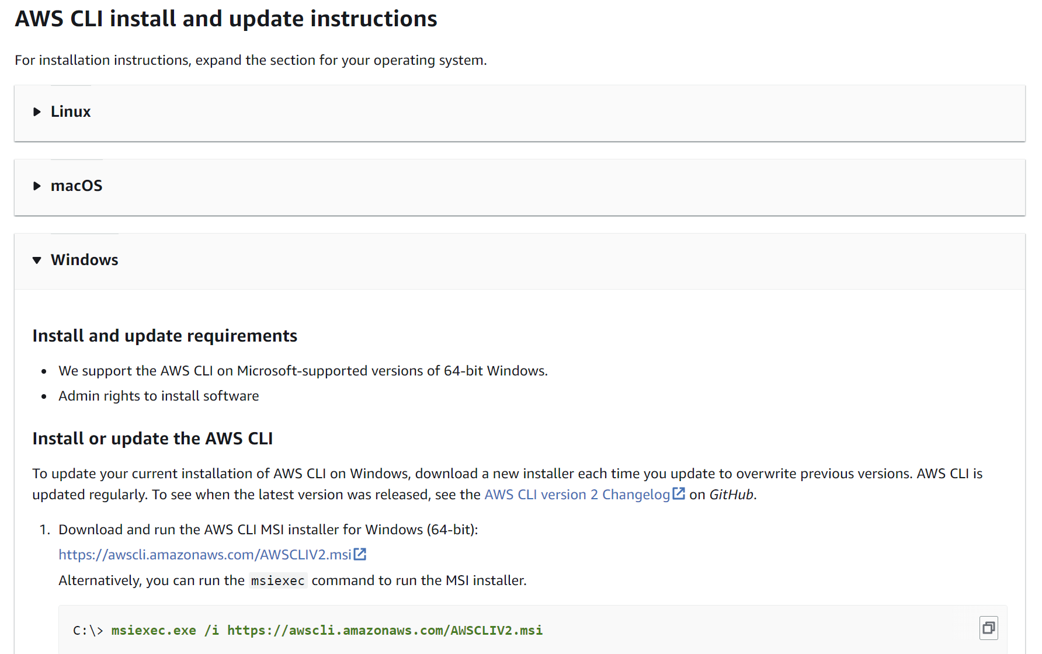1042x654 pixels.
Task: Click "Install and update requirements" heading
Action: point(165,336)
